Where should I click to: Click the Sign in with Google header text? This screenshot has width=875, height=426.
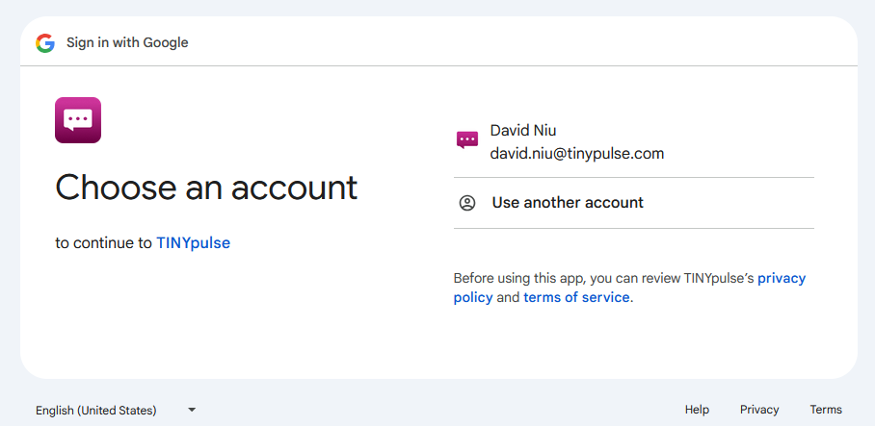[127, 43]
